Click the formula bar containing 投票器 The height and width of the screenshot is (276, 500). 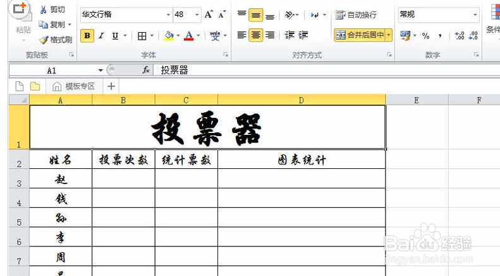tap(327, 71)
